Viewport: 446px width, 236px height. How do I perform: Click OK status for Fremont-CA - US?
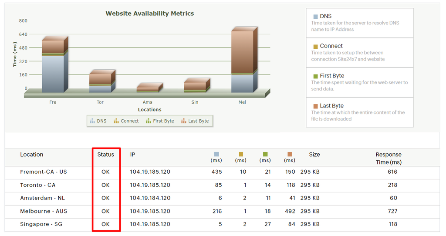[x=105, y=172]
